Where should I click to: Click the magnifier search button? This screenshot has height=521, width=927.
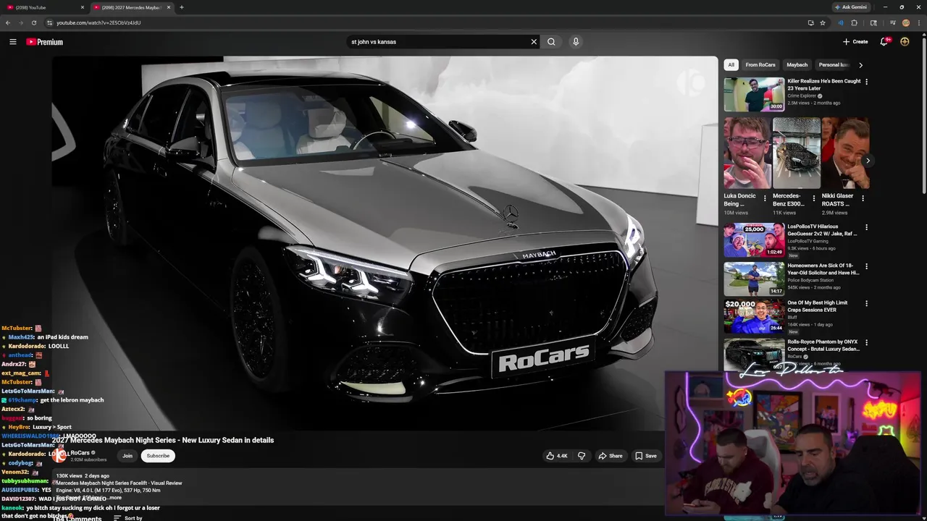[x=551, y=42]
